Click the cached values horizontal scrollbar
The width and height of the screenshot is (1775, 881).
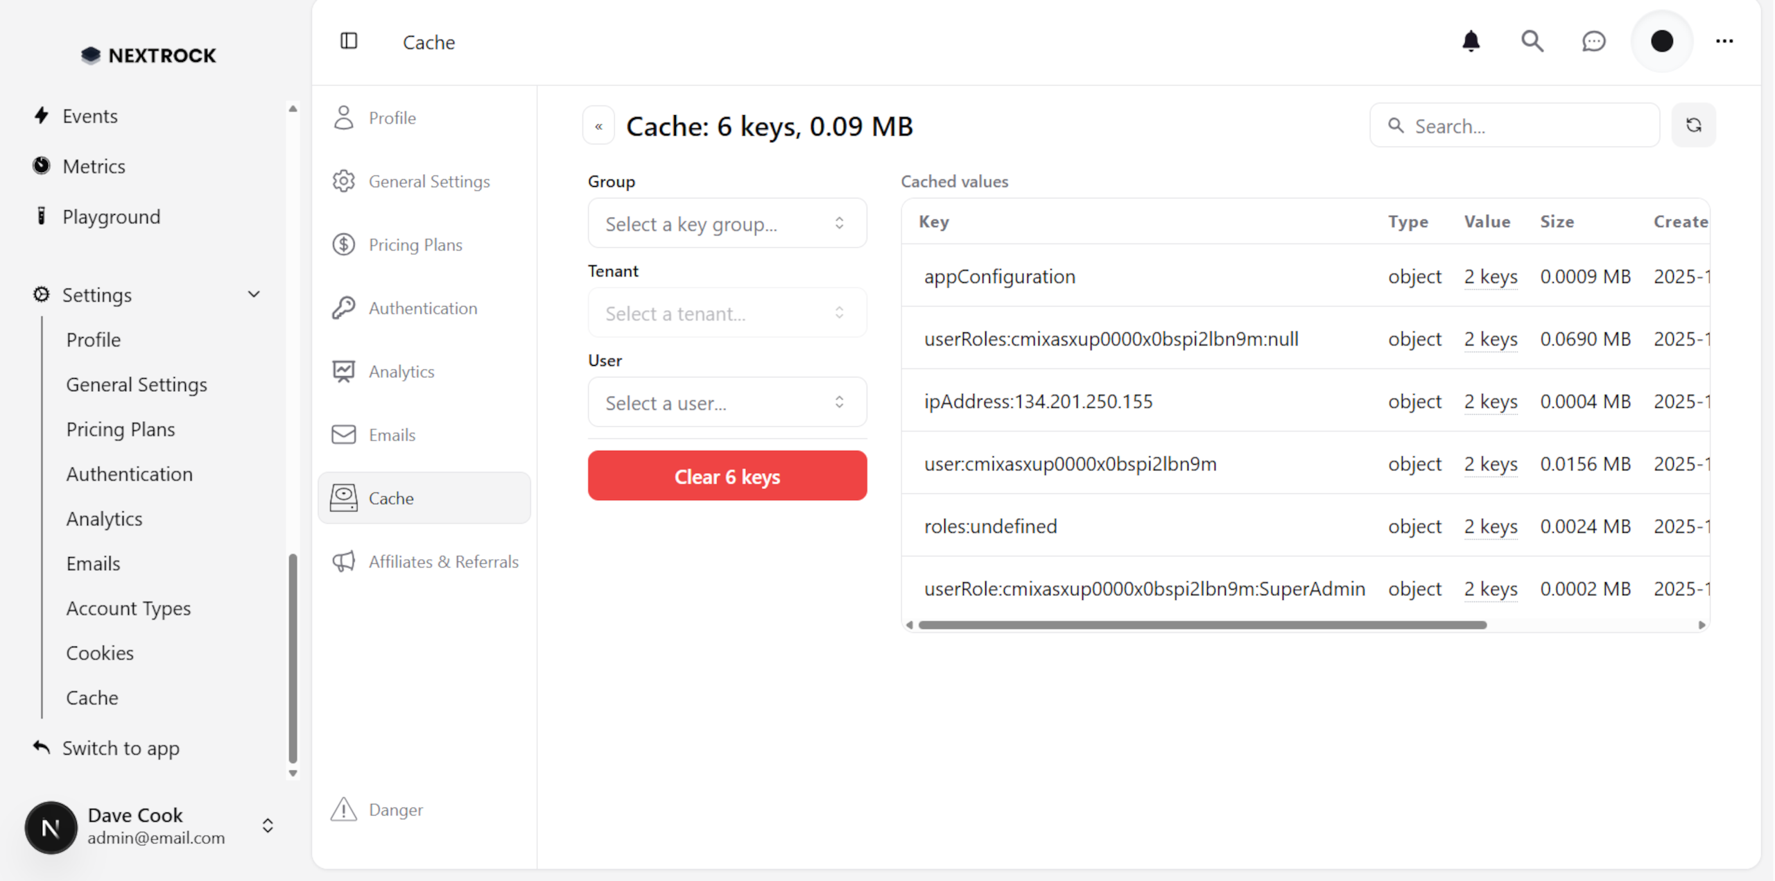pyautogui.click(x=1202, y=625)
